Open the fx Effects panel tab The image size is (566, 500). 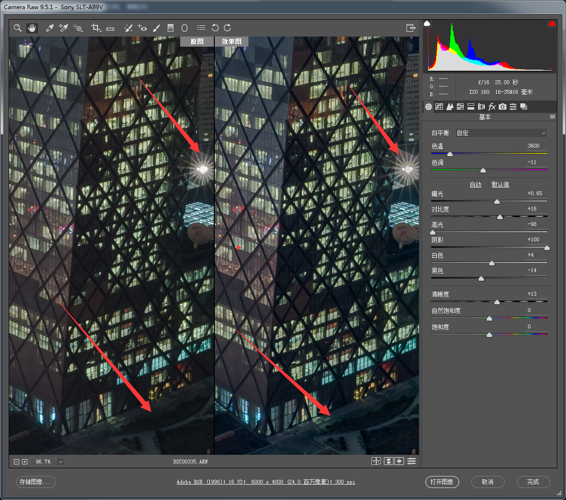click(x=492, y=107)
